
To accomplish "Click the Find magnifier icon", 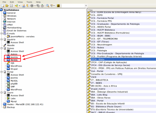I will pos(47,6).
